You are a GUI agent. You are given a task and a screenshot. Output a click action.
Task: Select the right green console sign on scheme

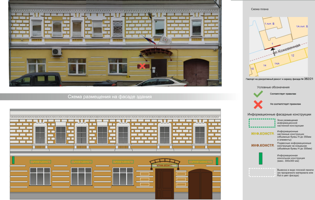coord(217,161)
